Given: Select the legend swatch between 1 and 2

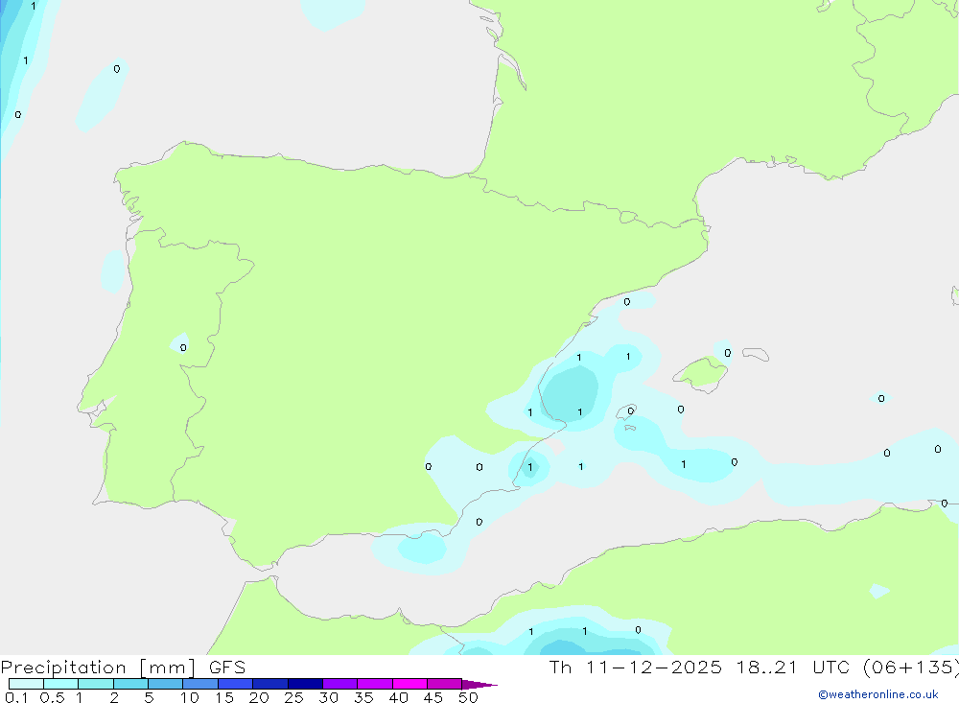Looking at the screenshot, I should [x=95, y=684].
